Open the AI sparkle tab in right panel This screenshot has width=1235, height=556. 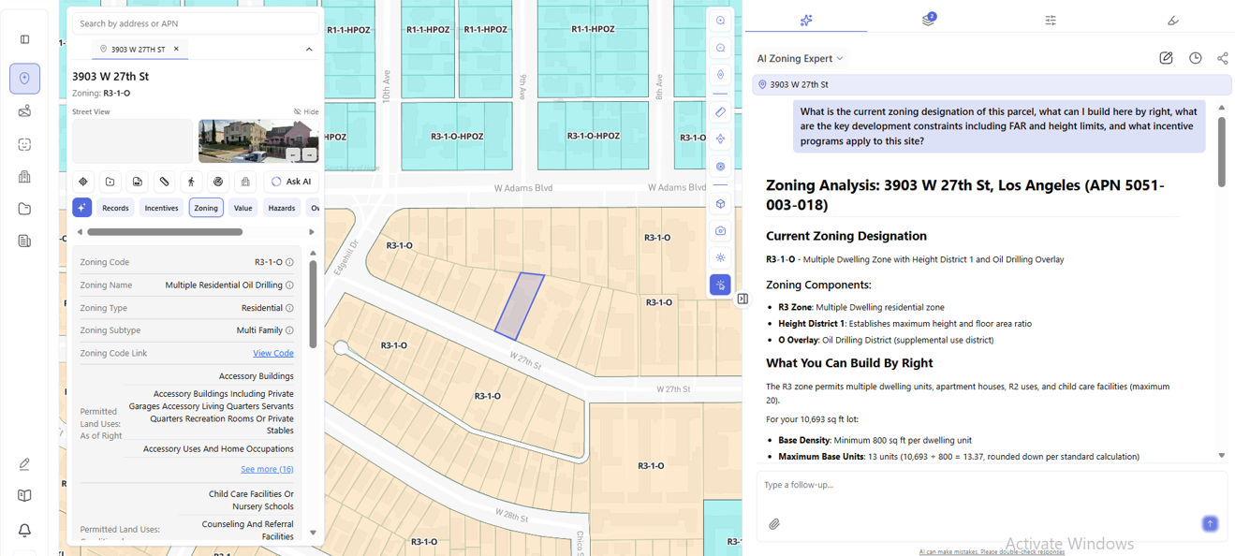(x=806, y=20)
